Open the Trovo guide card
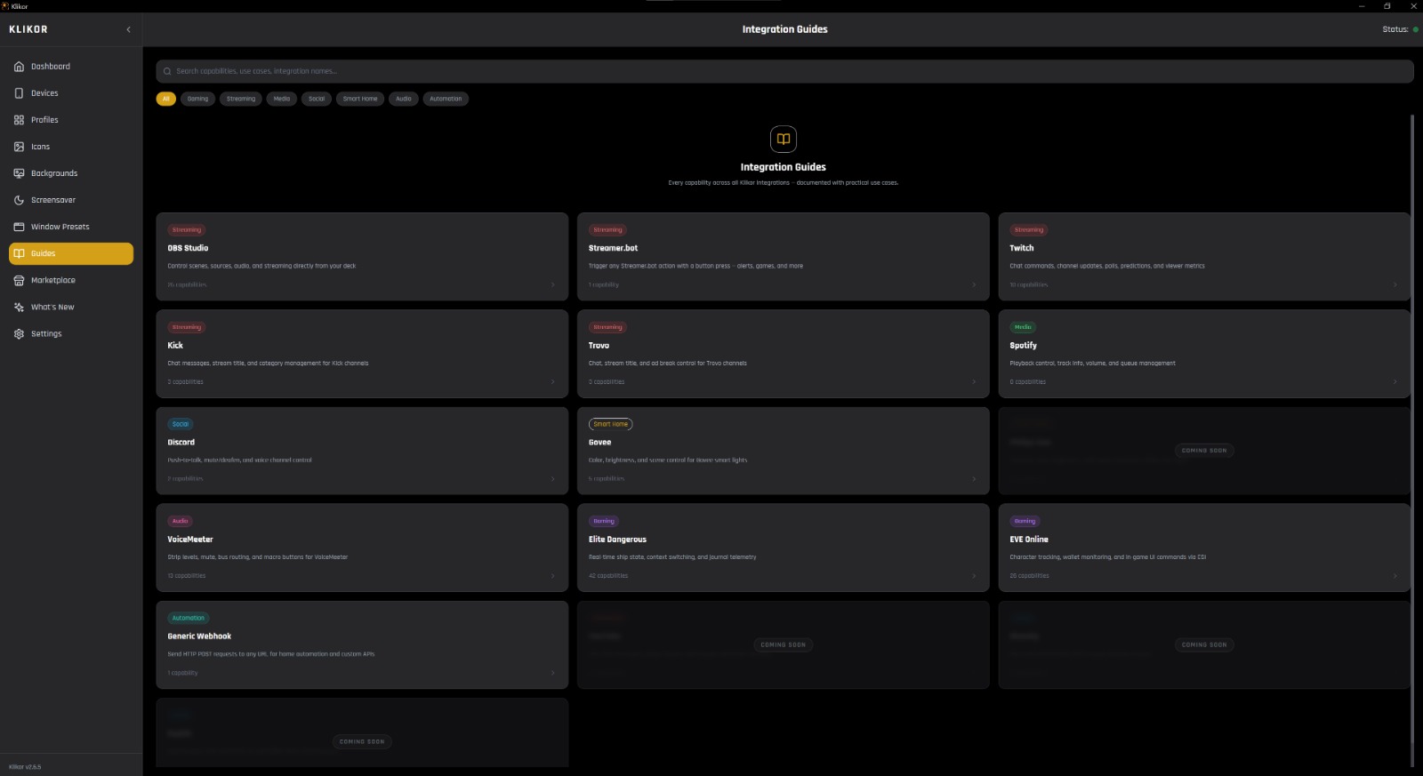The width and height of the screenshot is (1423, 776). coord(783,353)
